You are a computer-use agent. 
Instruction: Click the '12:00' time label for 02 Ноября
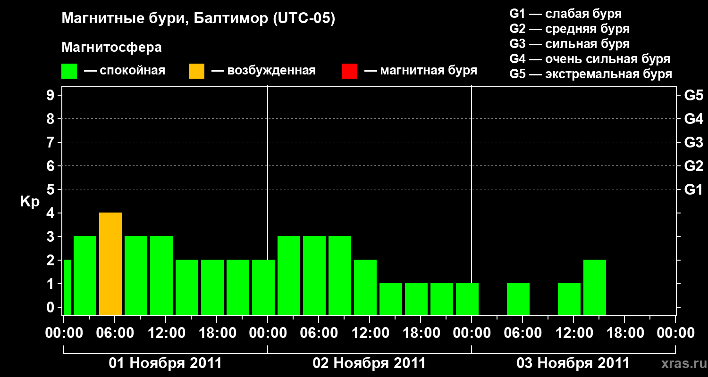pyautogui.click(x=370, y=333)
